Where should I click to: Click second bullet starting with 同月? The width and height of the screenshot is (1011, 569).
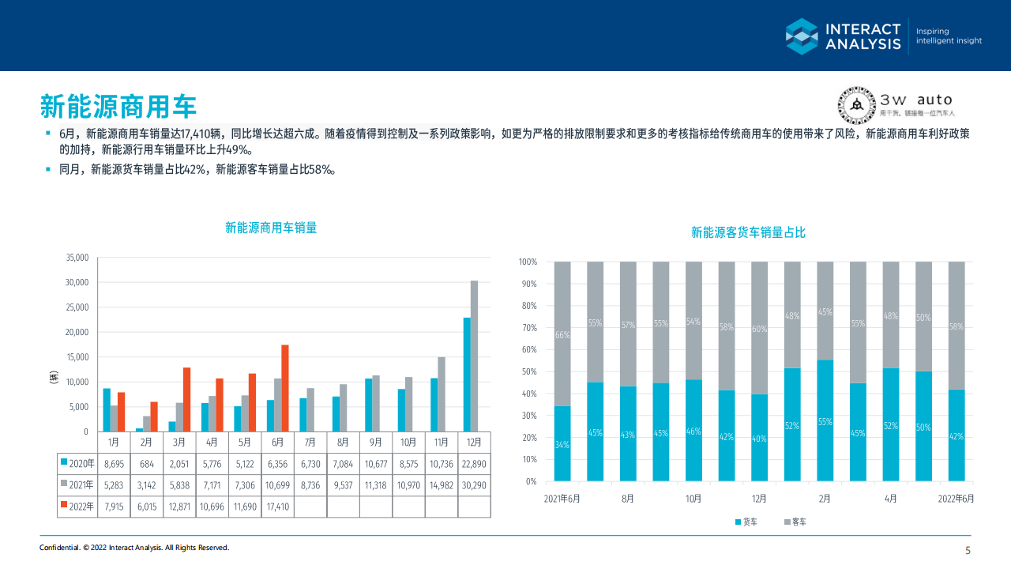[197, 168]
